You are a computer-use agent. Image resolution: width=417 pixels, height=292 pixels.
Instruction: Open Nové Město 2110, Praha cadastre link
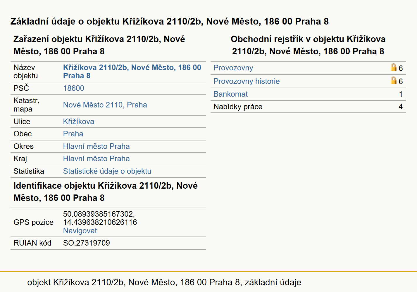(105, 105)
